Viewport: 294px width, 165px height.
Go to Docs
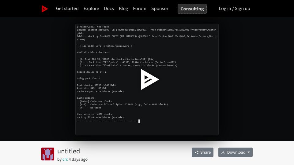[x=109, y=9]
